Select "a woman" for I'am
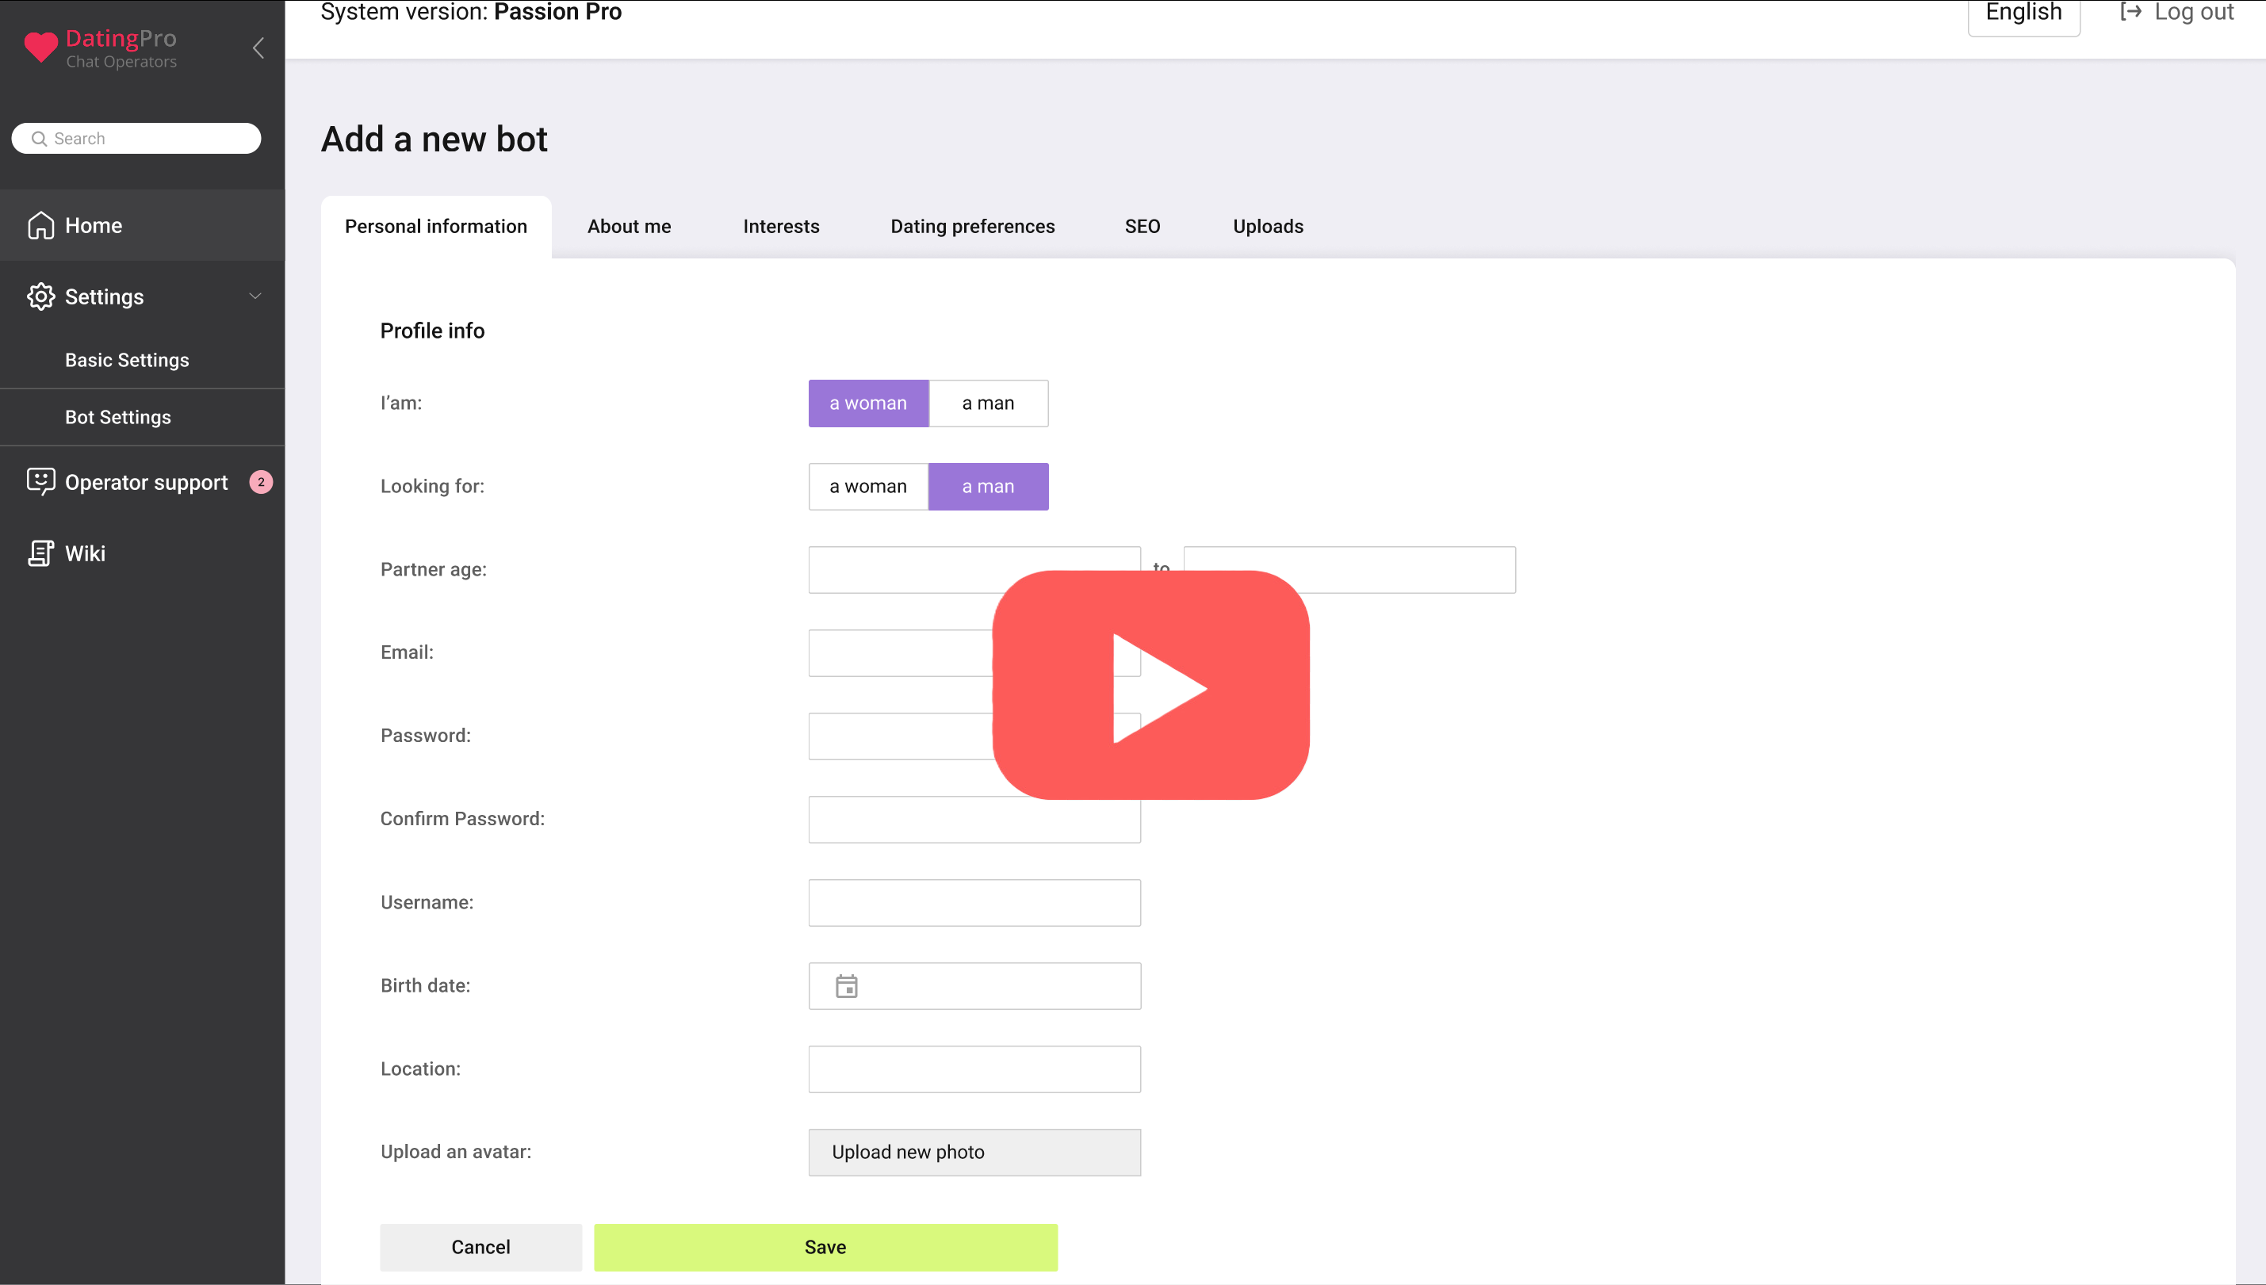2266x1285 pixels. pos(867,403)
